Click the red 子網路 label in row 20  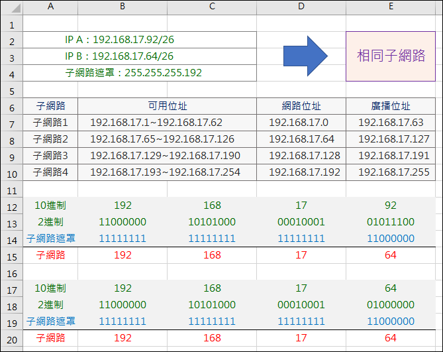pos(50,338)
